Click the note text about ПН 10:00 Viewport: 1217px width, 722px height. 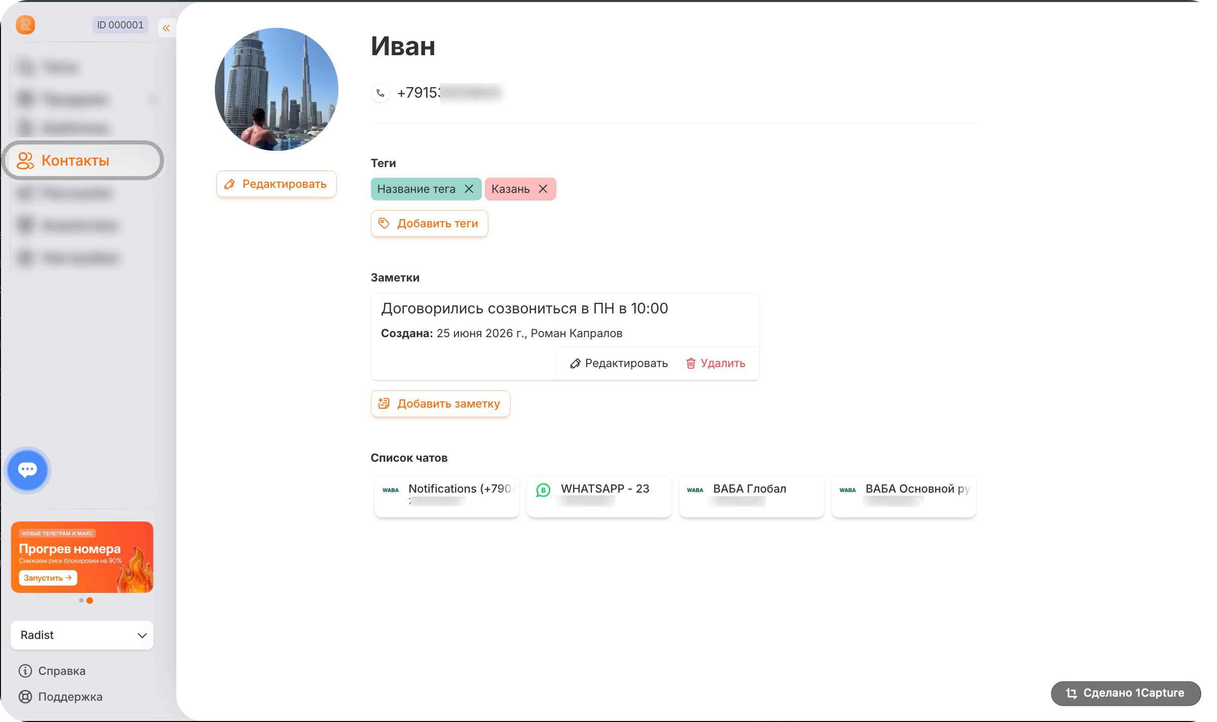tap(524, 308)
